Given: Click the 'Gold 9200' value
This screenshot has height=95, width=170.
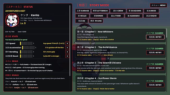Looking at the screenshot, I should pyautogui.click(x=22, y=32).
